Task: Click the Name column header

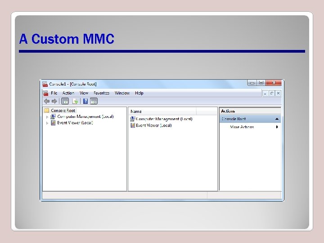Action: (162, 112)
